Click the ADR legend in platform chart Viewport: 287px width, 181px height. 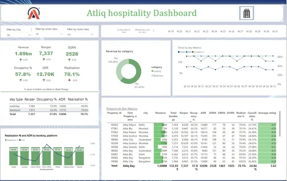pyautogui.click(x=22, y=140)
